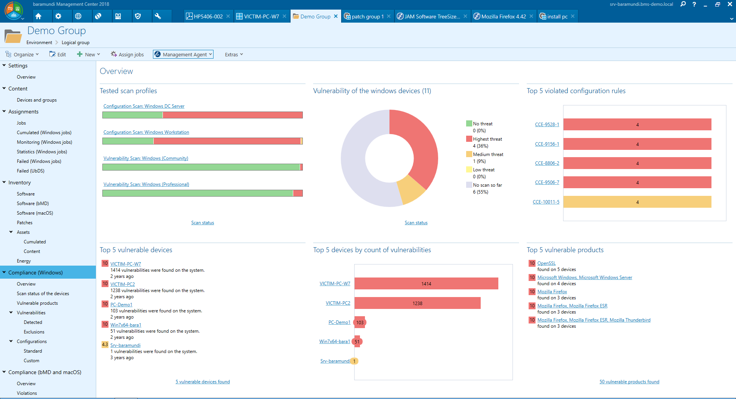This screenshot has height=399, width=736.
Task: Select Violations in sidebar
Action: coord(27,393)
